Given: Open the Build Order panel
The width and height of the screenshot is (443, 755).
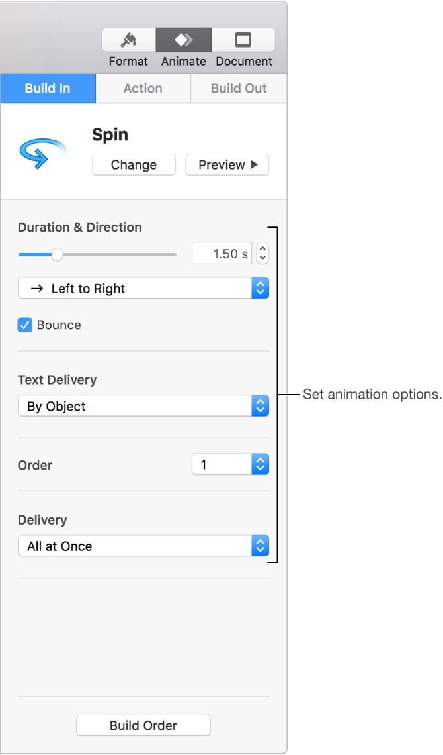Looking at the screenshot, I should coord(143,725).
